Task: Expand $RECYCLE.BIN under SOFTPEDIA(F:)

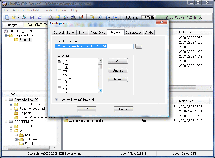Action: pos(11,126)
